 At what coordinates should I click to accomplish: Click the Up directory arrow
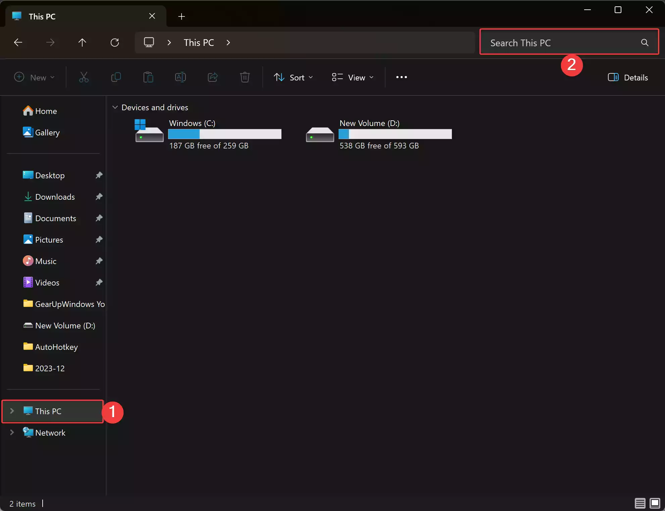82,43
